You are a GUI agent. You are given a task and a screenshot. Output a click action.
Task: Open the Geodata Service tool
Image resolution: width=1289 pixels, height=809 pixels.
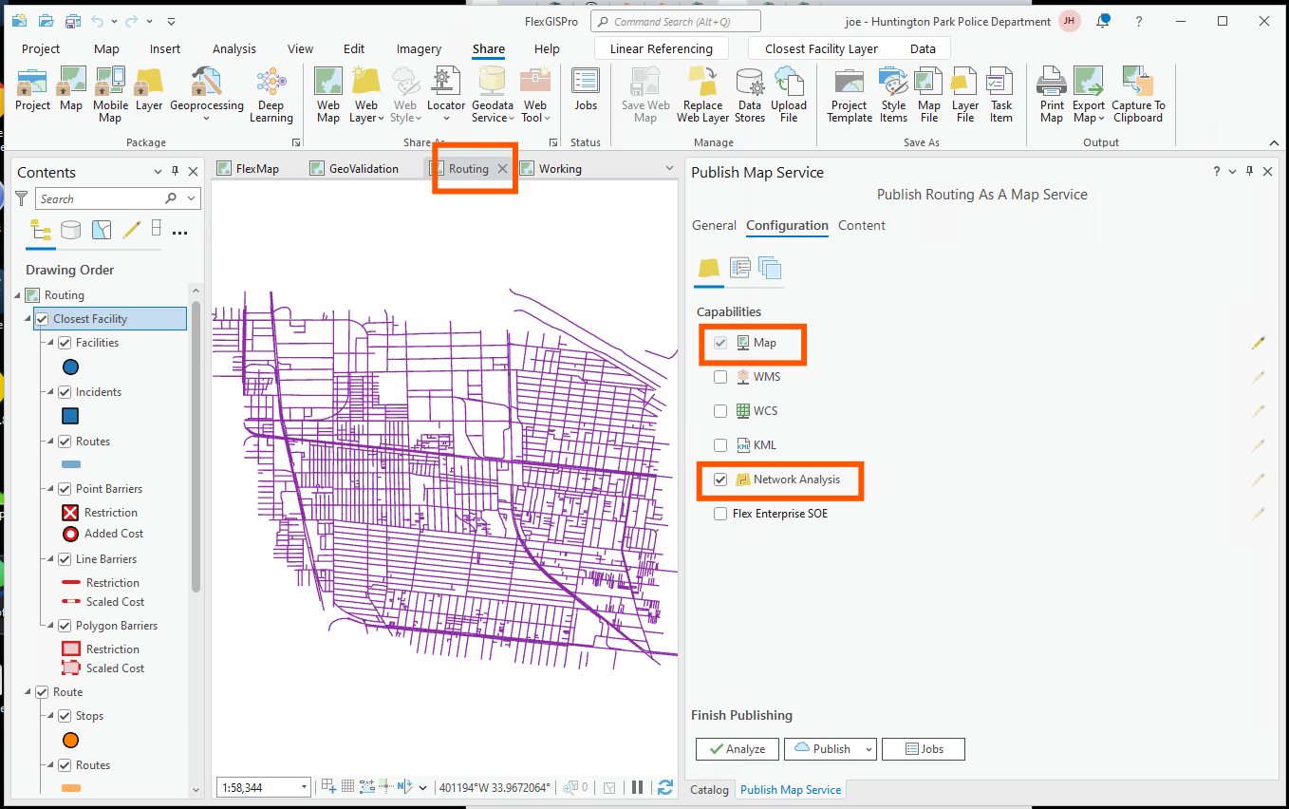point(493,95)
